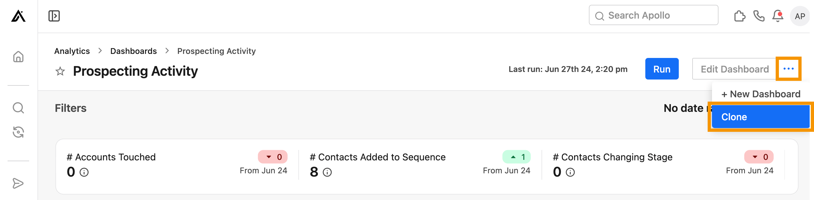Expand the sidebar panel icon
The image size is (814, 200).
(x=54, y=16)
